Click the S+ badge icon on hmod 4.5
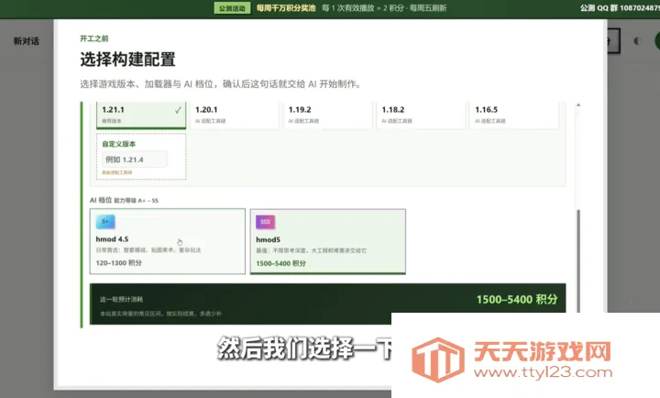The width and height of the screenshot is (660, 398). (x=105, y=222)
